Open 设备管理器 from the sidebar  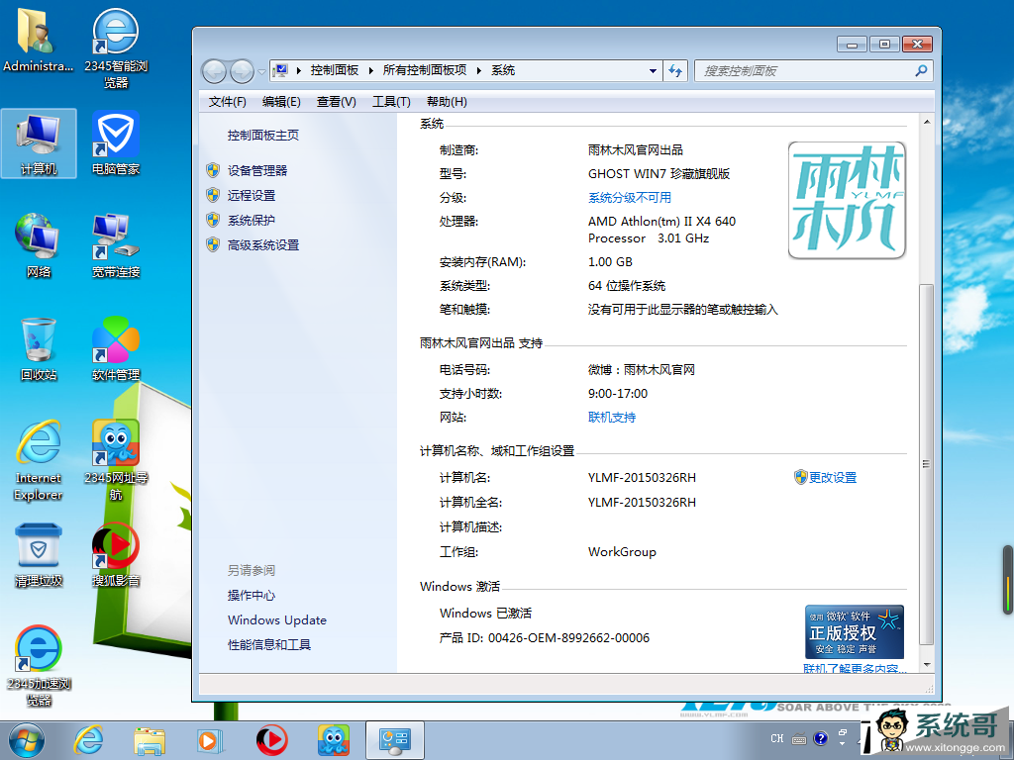pos(257,170)
